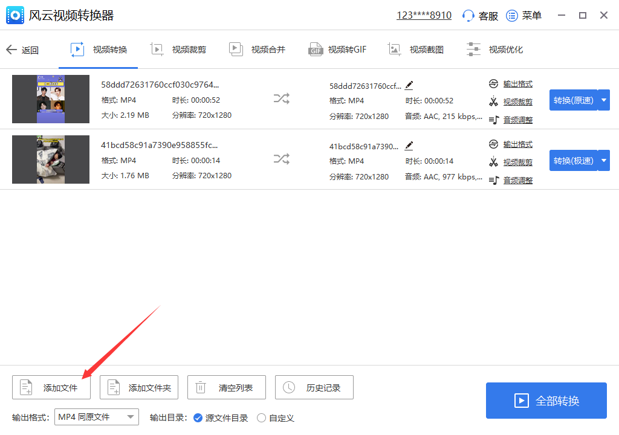Open 视频裁剪 link for 41bcd58c91a7390 video
619x435 pixels.
tap(518, 163)
